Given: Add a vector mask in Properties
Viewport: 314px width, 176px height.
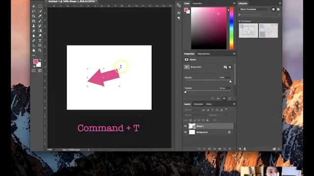Looking at the screenshot, I should (x=230, y=67).
